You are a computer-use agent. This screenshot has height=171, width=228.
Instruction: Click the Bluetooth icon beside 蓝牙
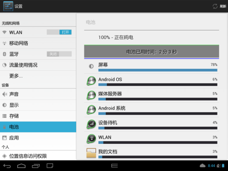pyautogui.click(x=5, y=54)
